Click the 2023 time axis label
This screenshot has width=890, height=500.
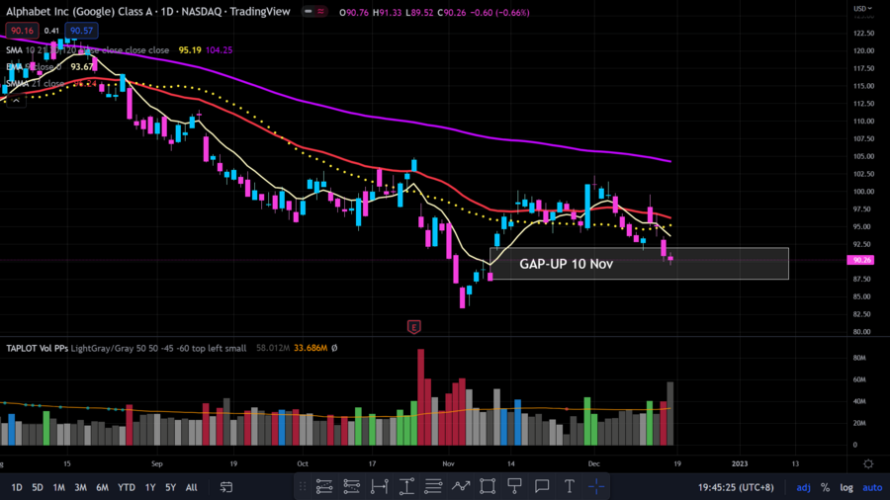[740, 463]
